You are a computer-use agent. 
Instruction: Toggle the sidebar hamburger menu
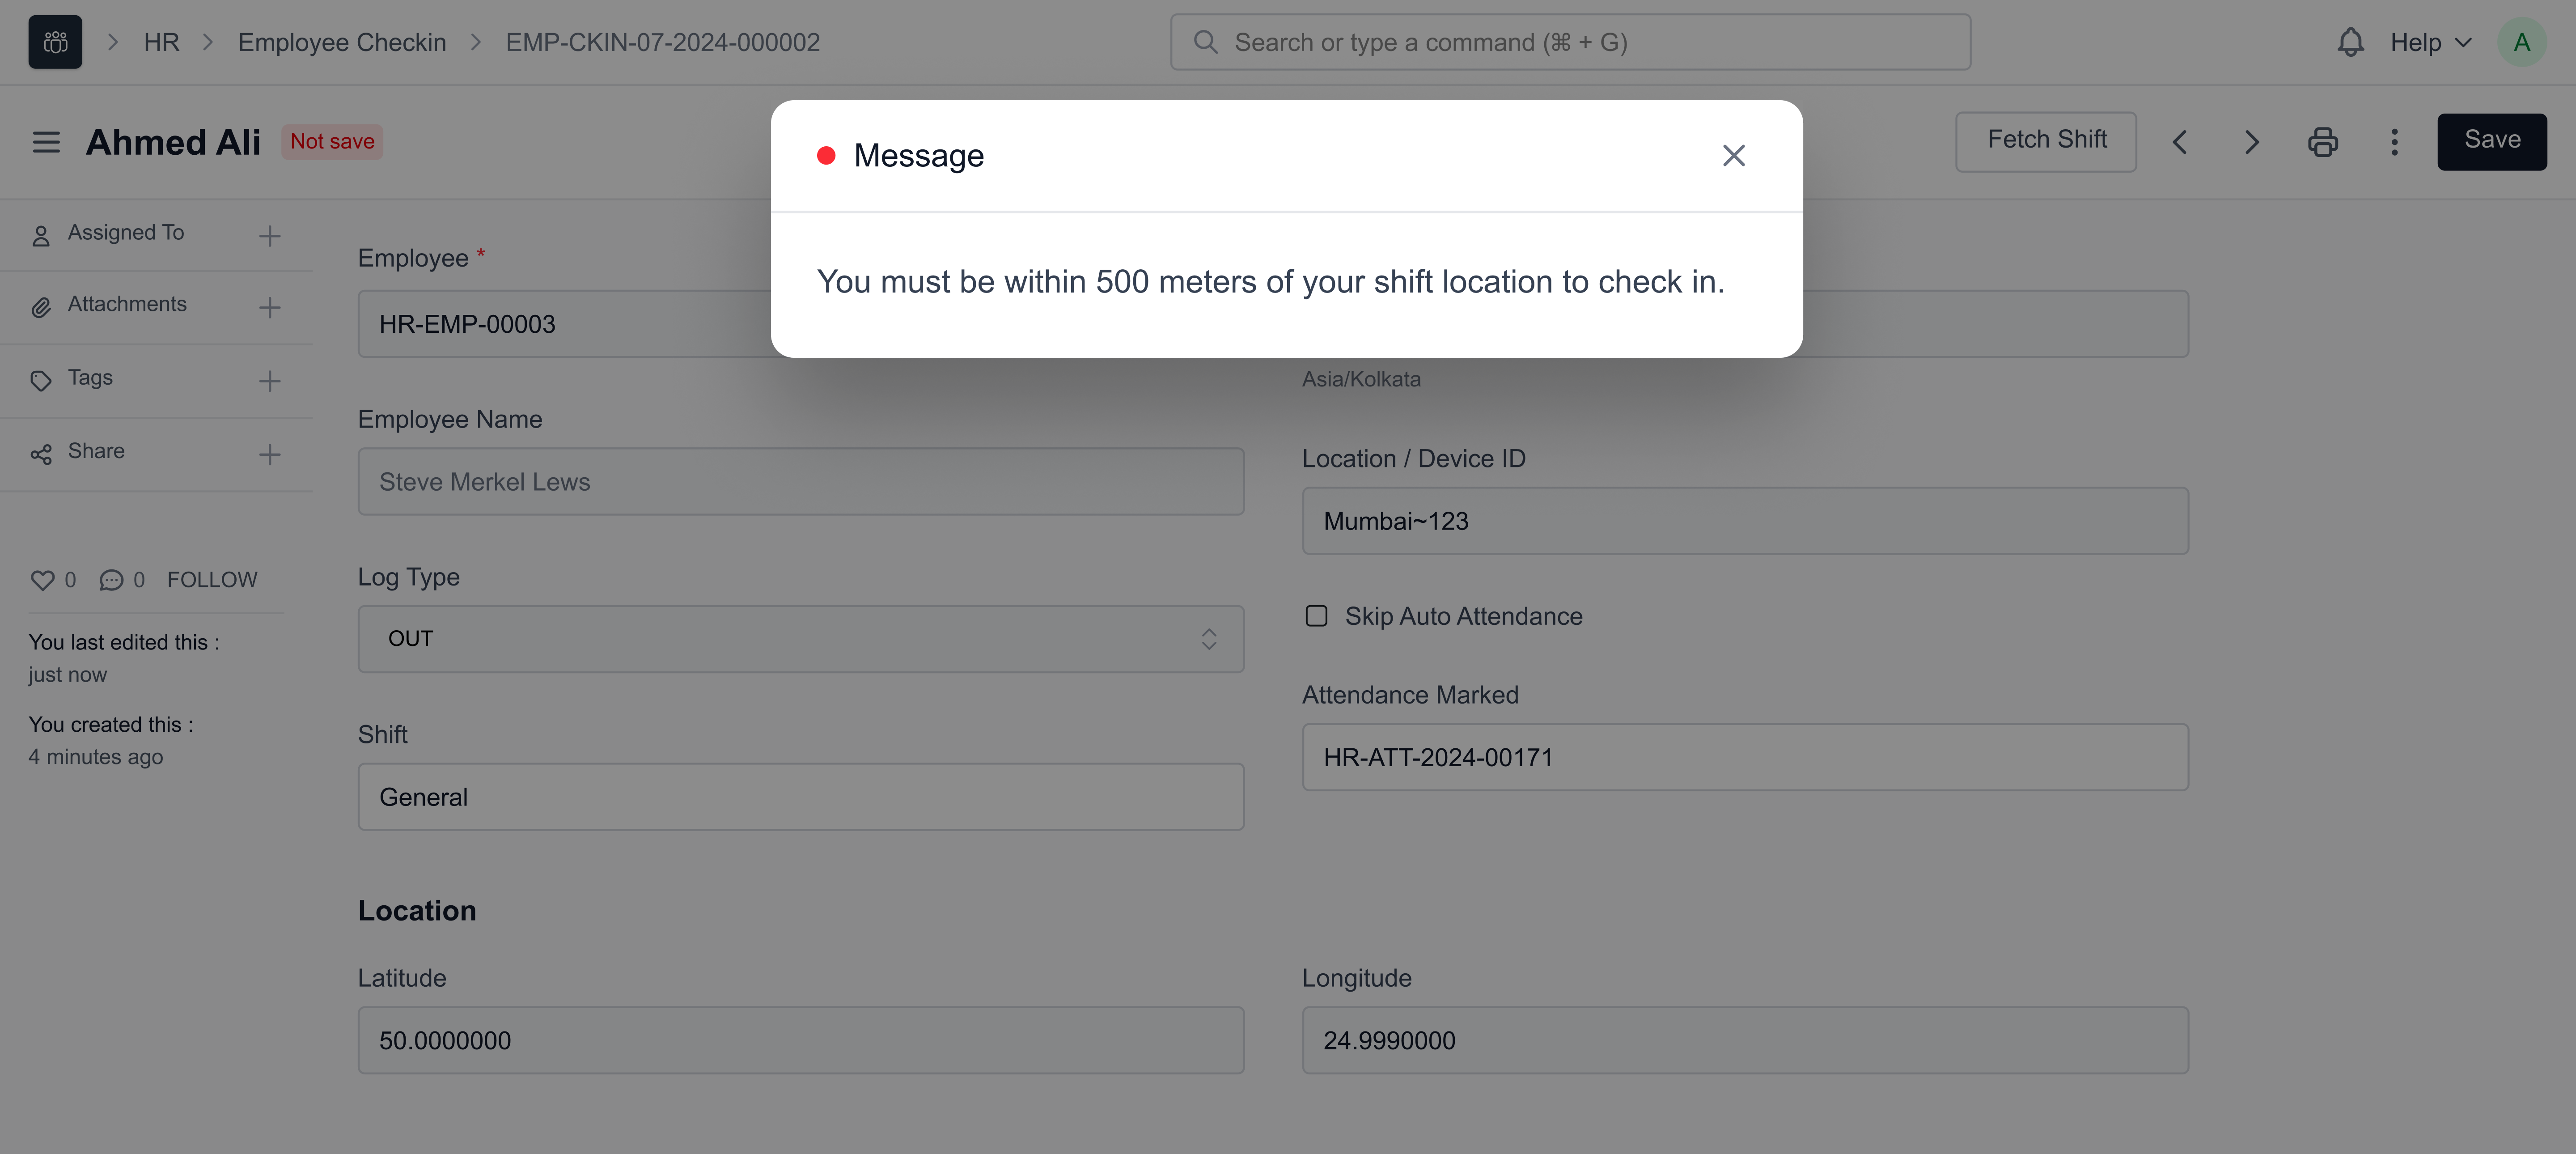(x=46, y=142)
